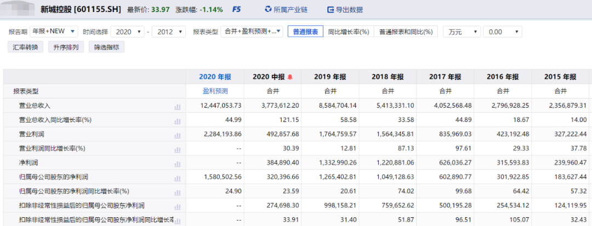Click the 导出数据 export icon
Screen dimensions: 592x226
pos(331,9)
